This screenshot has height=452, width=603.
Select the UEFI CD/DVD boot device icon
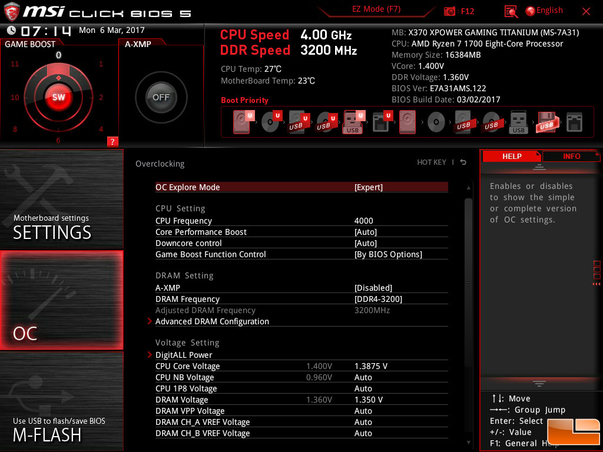271,122
